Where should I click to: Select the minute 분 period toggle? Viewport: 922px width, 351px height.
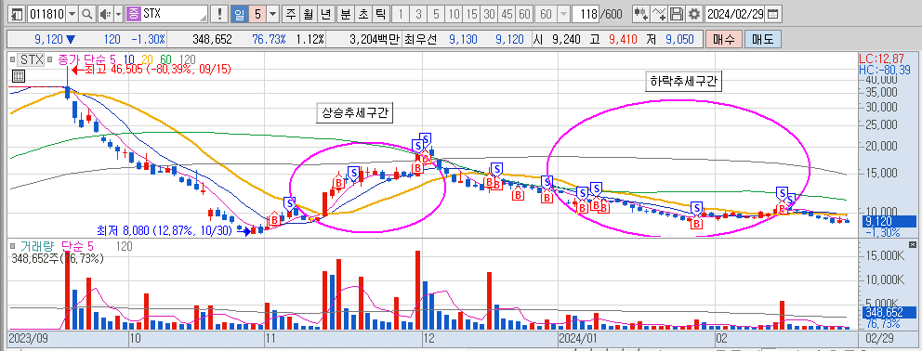[x=346, y=14]
